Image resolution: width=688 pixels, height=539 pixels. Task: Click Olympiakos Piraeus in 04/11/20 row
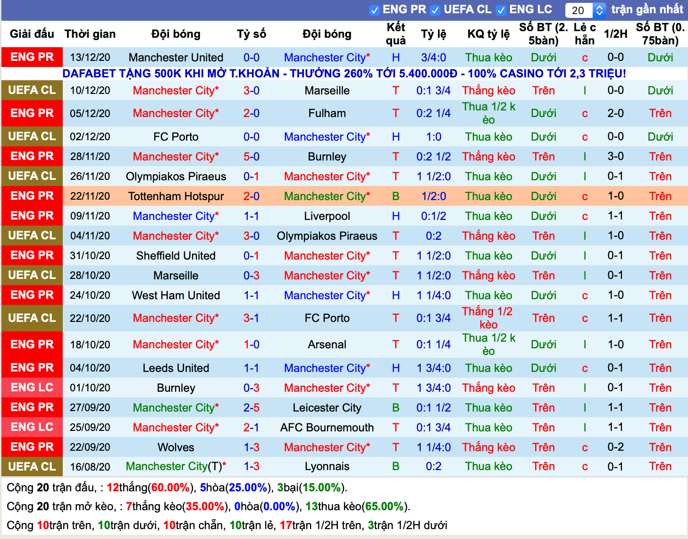(x=327, y=236)
